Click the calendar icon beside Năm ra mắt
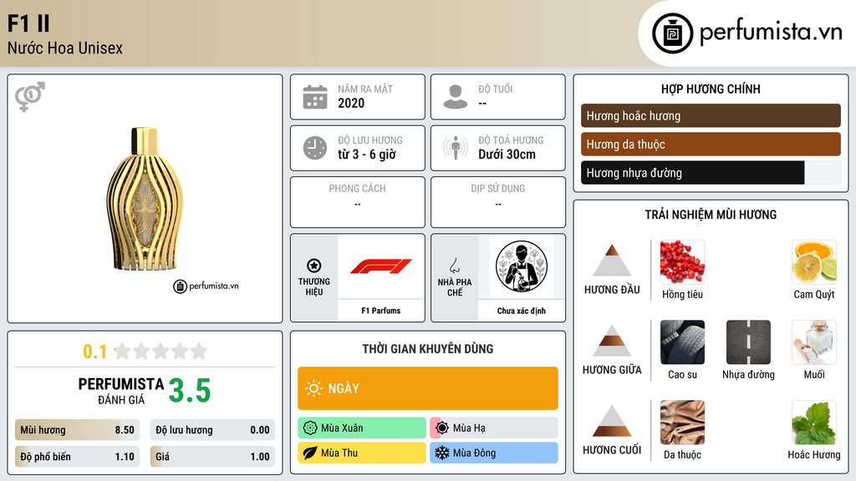This screenshot has width=856, height=481. pyautogui.click(x=315, y=97)
